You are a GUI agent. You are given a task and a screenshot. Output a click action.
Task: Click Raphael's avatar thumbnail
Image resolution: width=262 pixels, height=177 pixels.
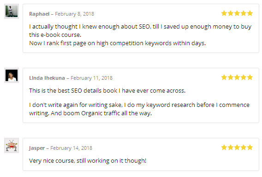(x=12, y=12)
